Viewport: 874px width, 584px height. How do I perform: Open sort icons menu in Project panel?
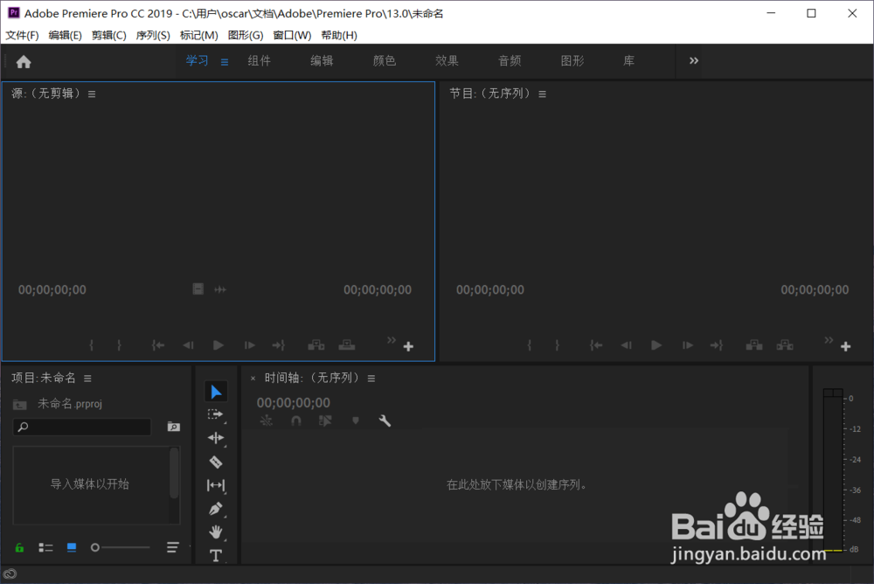coord(173,547)
